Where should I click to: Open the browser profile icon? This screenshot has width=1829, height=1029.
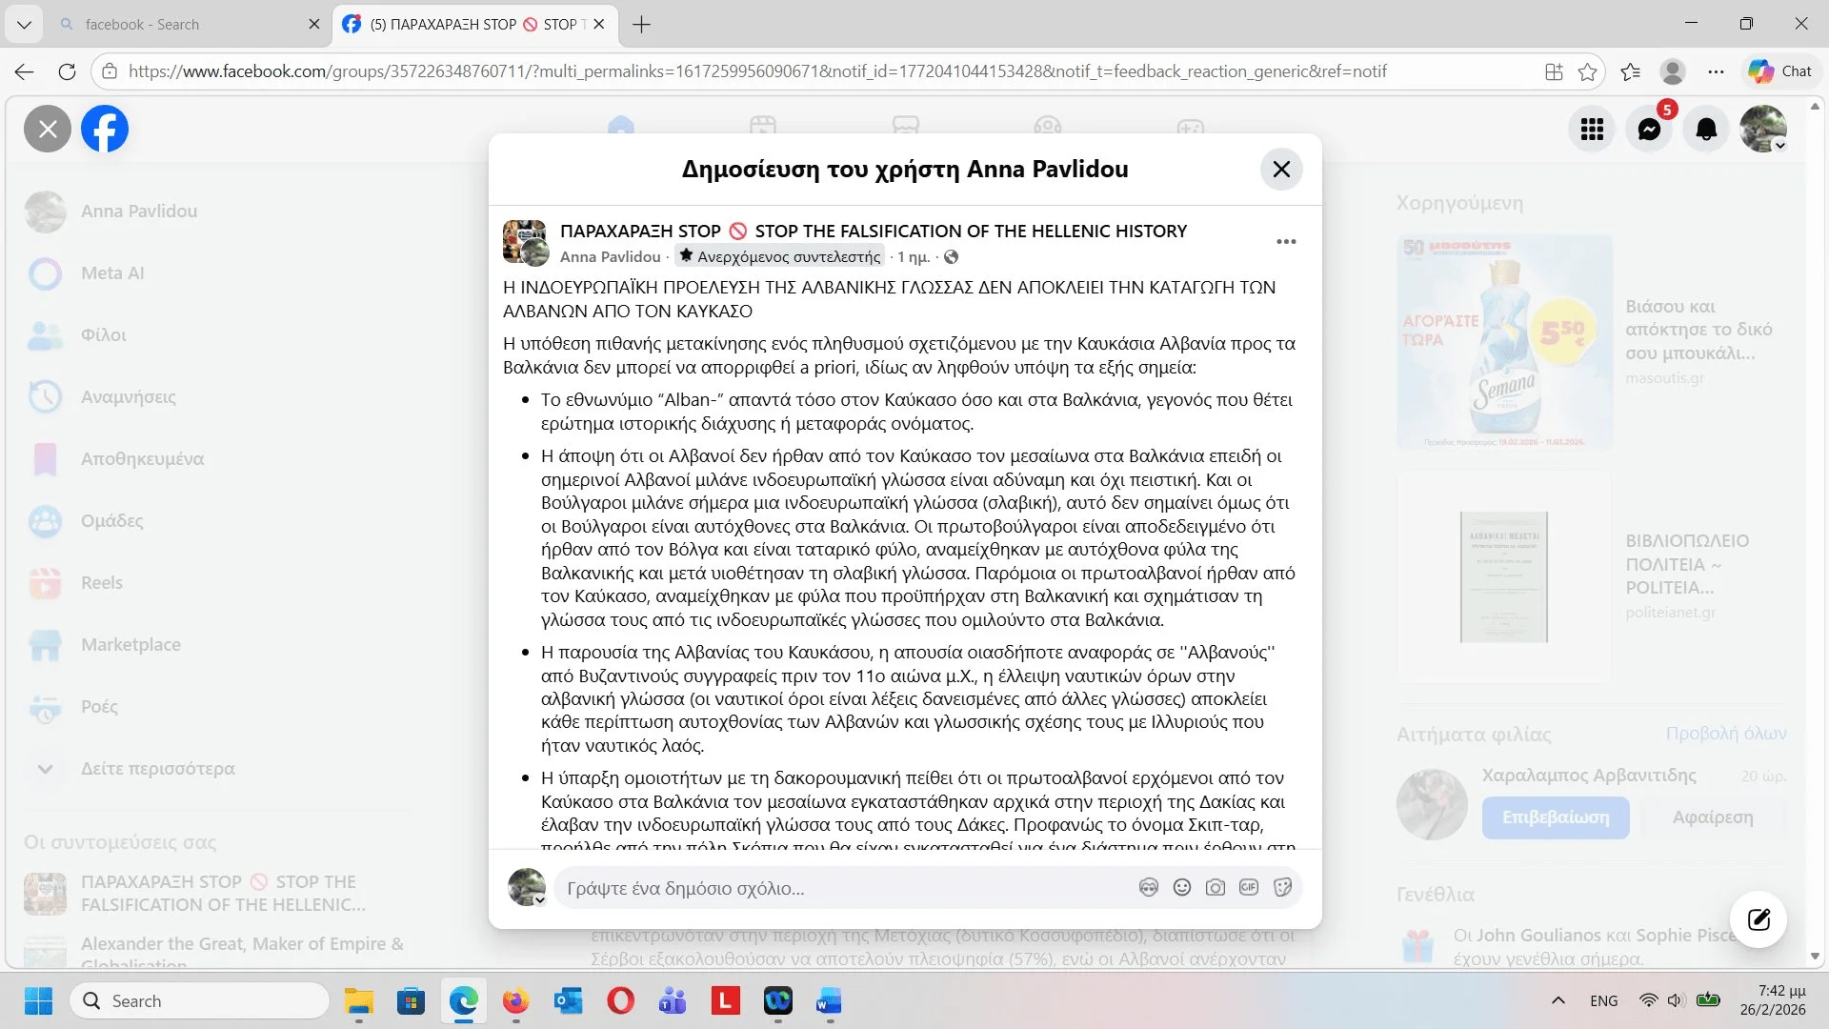coord(1673,71)
